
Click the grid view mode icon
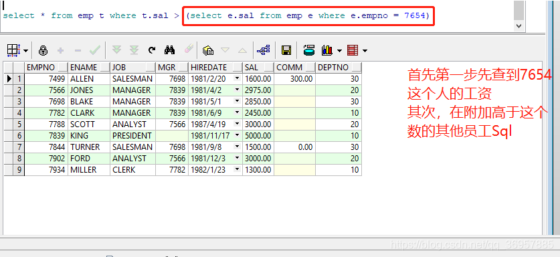pos(13,50)
